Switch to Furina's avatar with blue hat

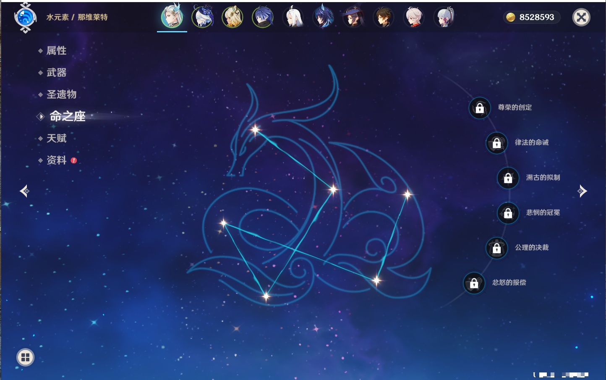point(202,17)
